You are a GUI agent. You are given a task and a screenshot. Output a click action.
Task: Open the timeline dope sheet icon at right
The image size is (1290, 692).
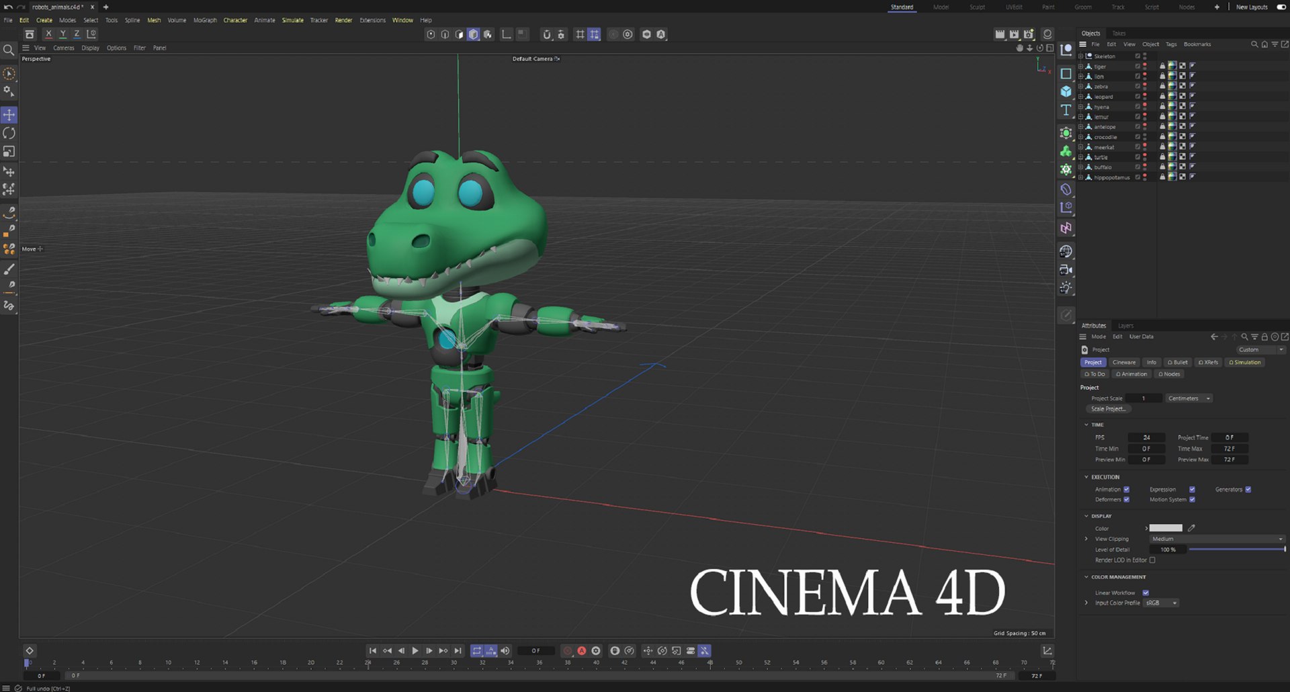1047,650
